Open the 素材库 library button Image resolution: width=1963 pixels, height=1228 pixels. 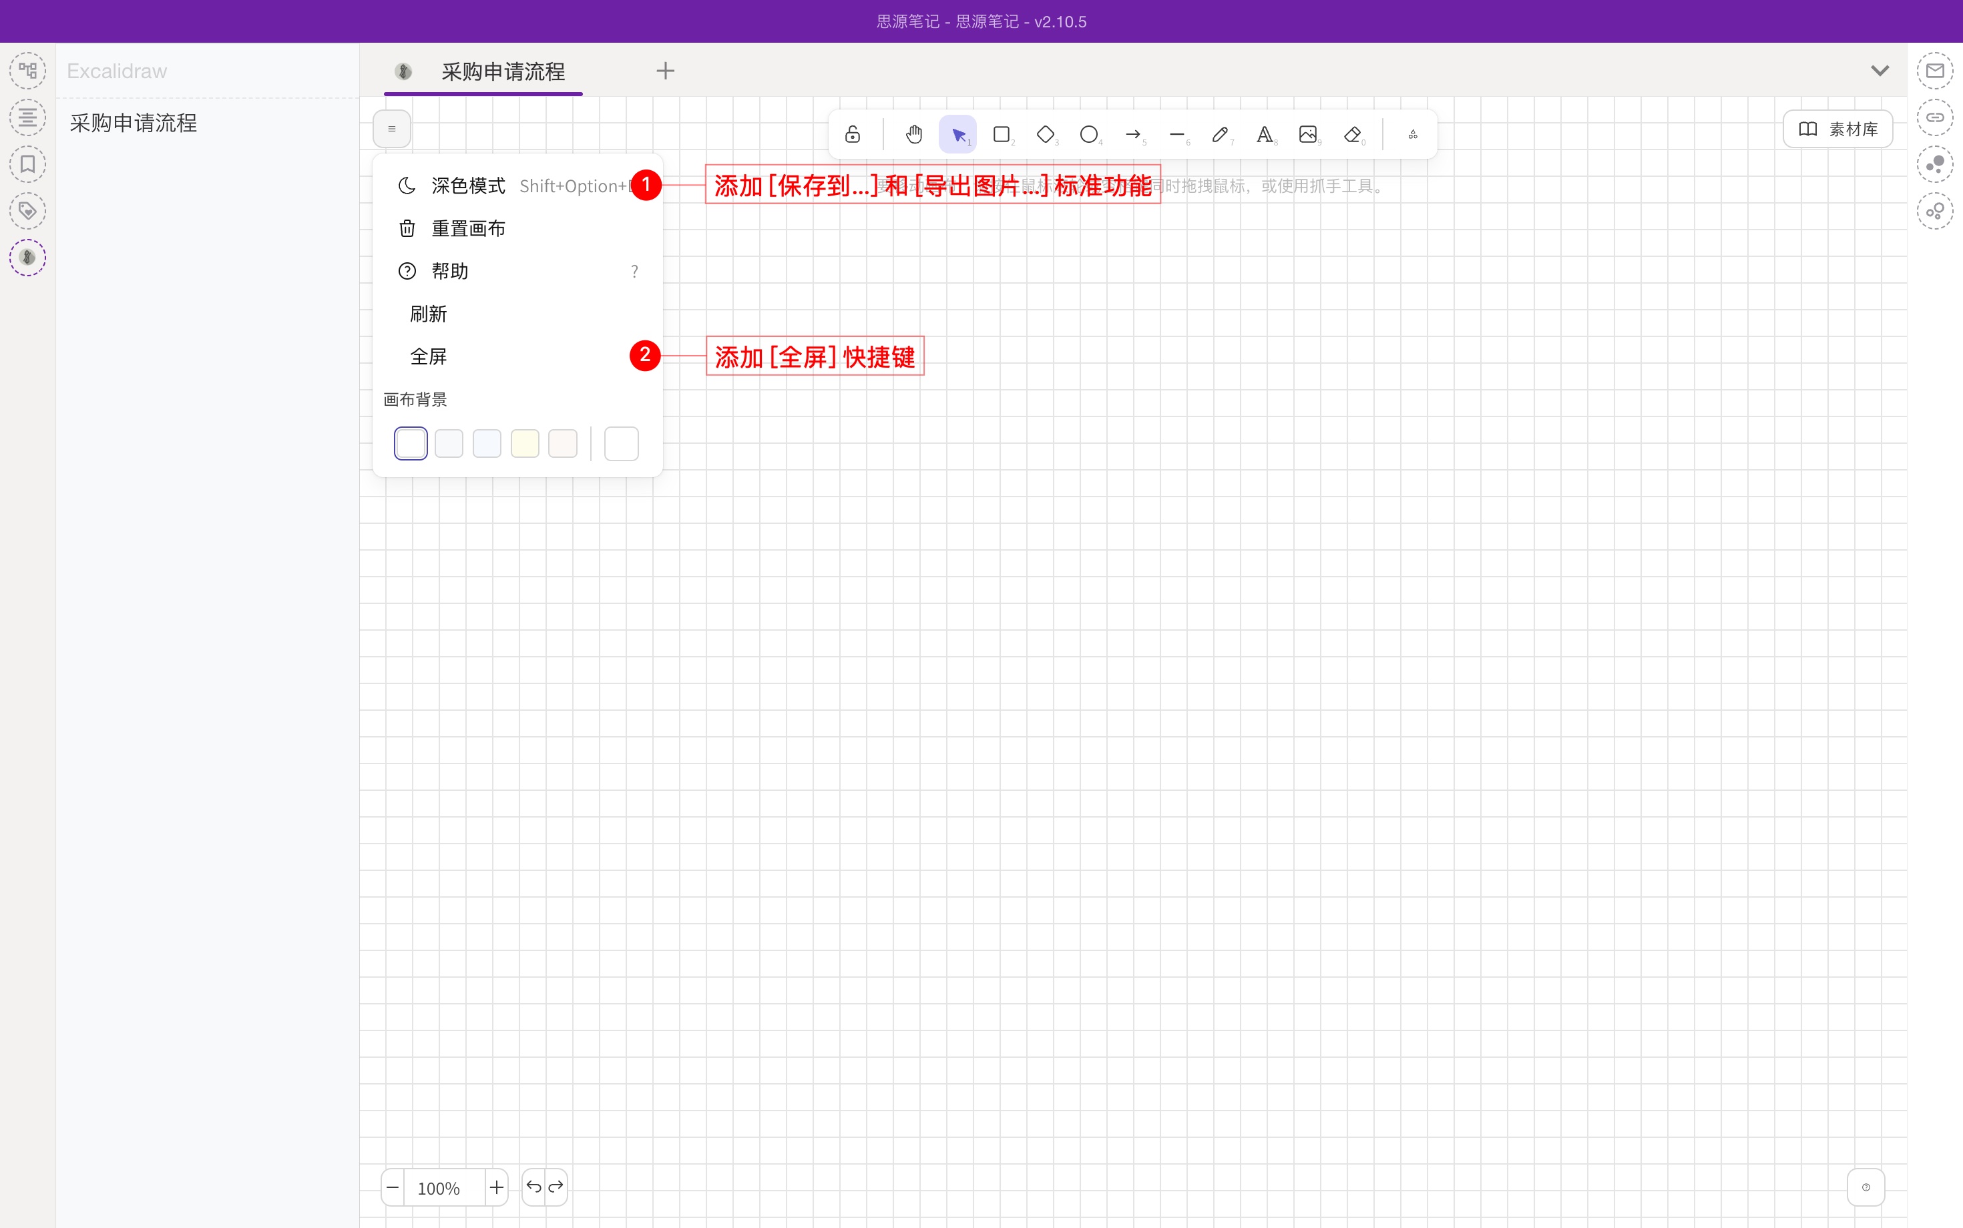click(1838, 128)
